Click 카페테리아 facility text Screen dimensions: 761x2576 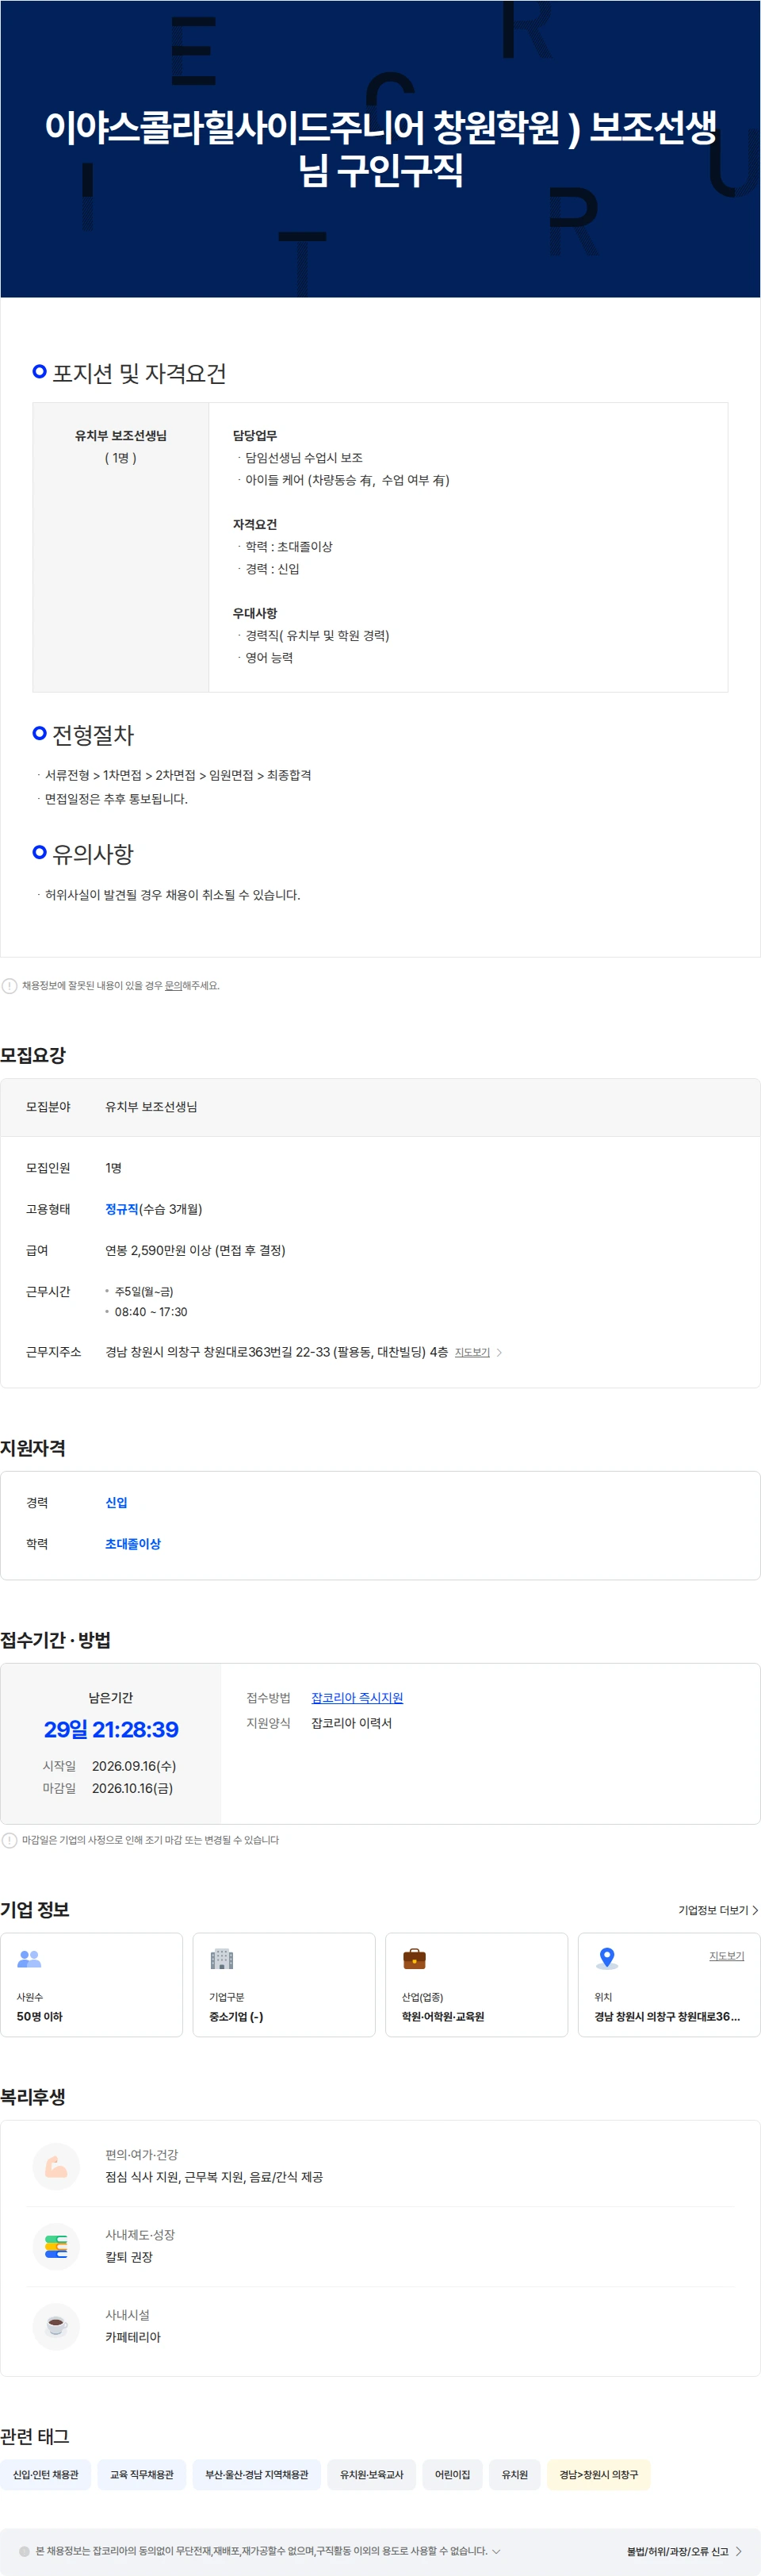133,2337
